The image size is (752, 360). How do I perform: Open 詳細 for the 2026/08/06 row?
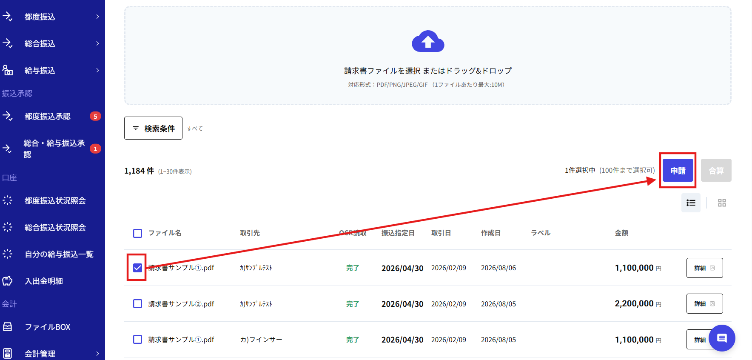[704, 268]
